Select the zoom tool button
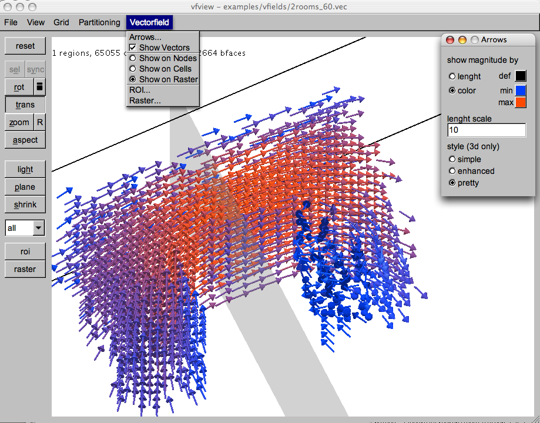This screenshot has width=540, height=423. 19,122
